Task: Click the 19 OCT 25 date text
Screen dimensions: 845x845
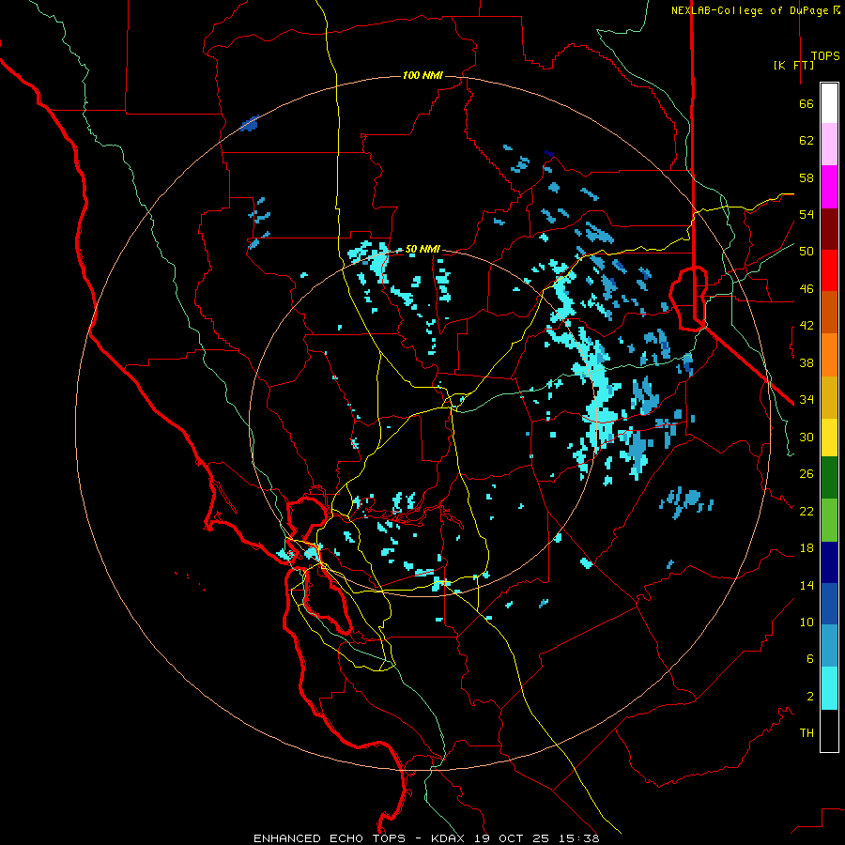Action: point(515,838)
